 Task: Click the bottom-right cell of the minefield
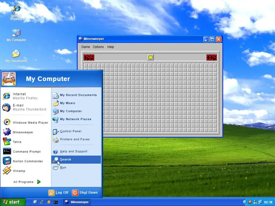point(215,130)
